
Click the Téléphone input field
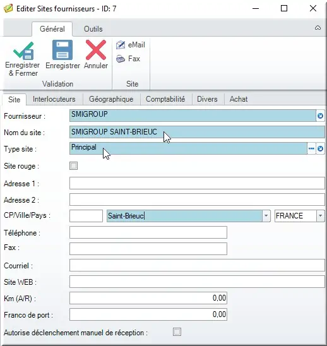coord(148,232)
